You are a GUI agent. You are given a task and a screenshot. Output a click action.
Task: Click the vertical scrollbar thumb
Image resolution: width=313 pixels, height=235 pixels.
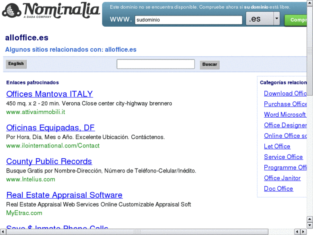(x=310, y=51)
